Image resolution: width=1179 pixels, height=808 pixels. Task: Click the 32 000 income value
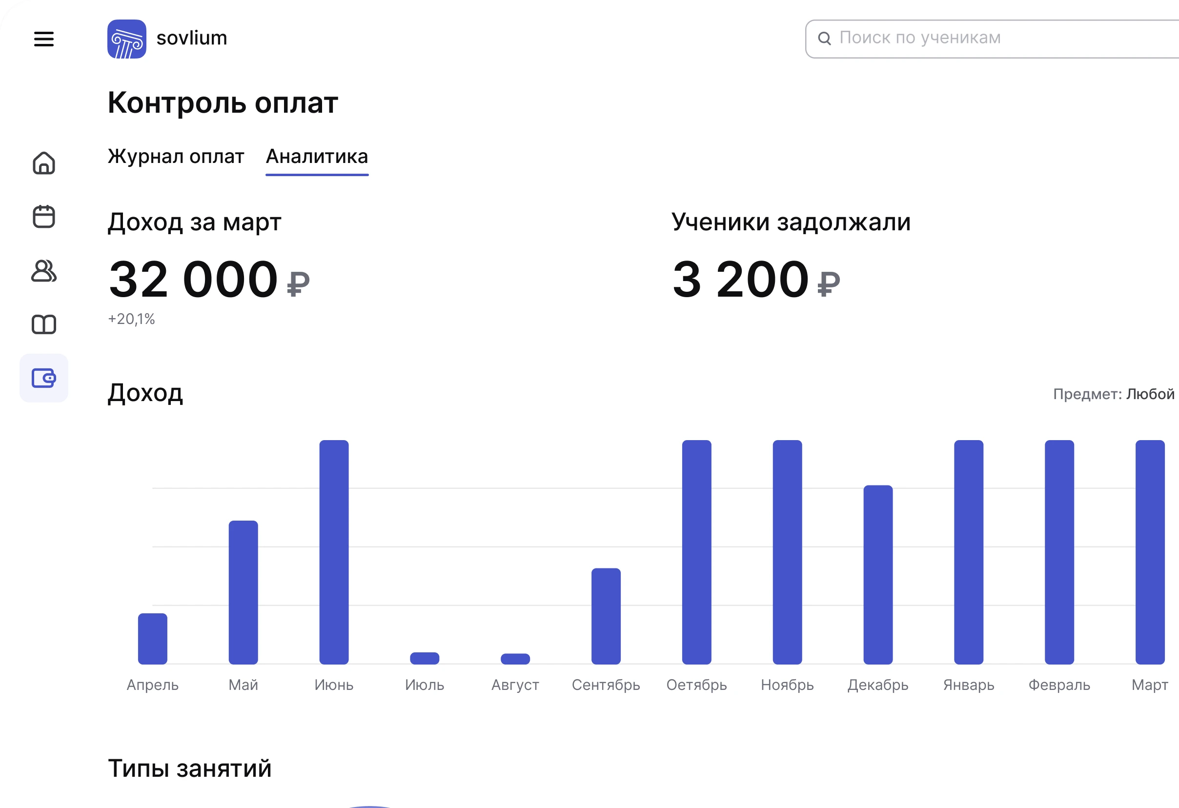[193, 280]
